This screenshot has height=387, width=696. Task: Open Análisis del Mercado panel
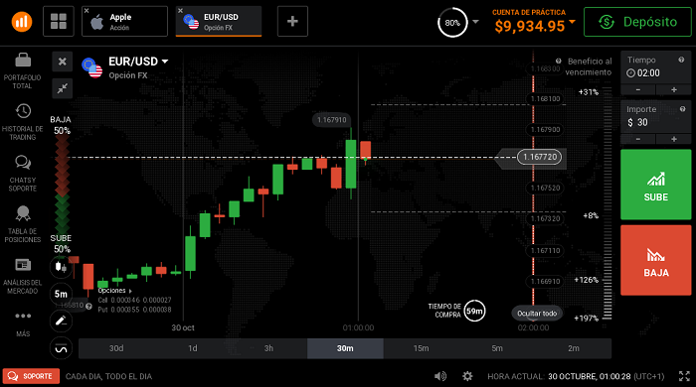(x=22, y=276)
